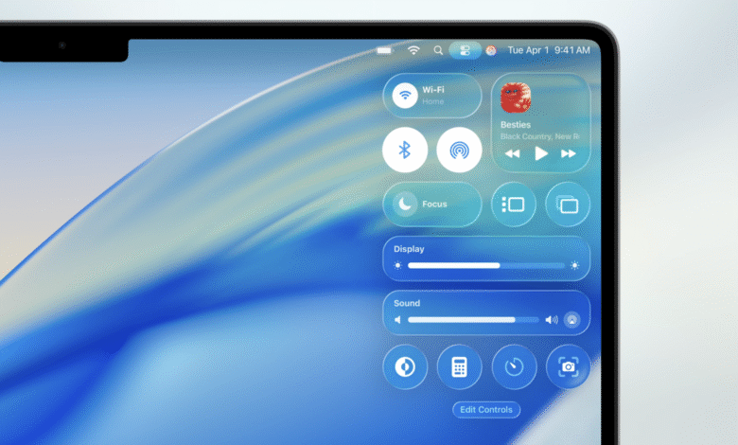Screen dimensions: 738x445
Task: Enable Stage Manager
Action: pos(513,205)
